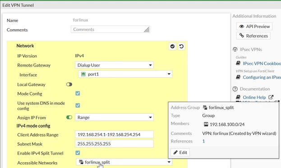Click forlinux_split name in tooltip header

(221, 107)
